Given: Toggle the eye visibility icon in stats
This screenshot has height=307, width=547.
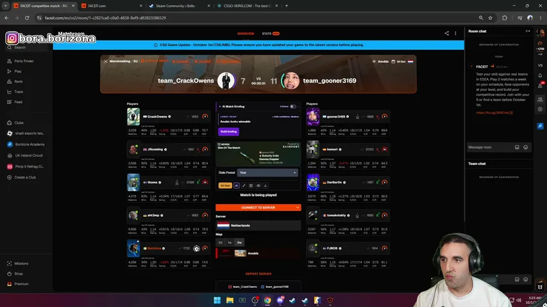Looking at the screenshot, I should [258, 185].
